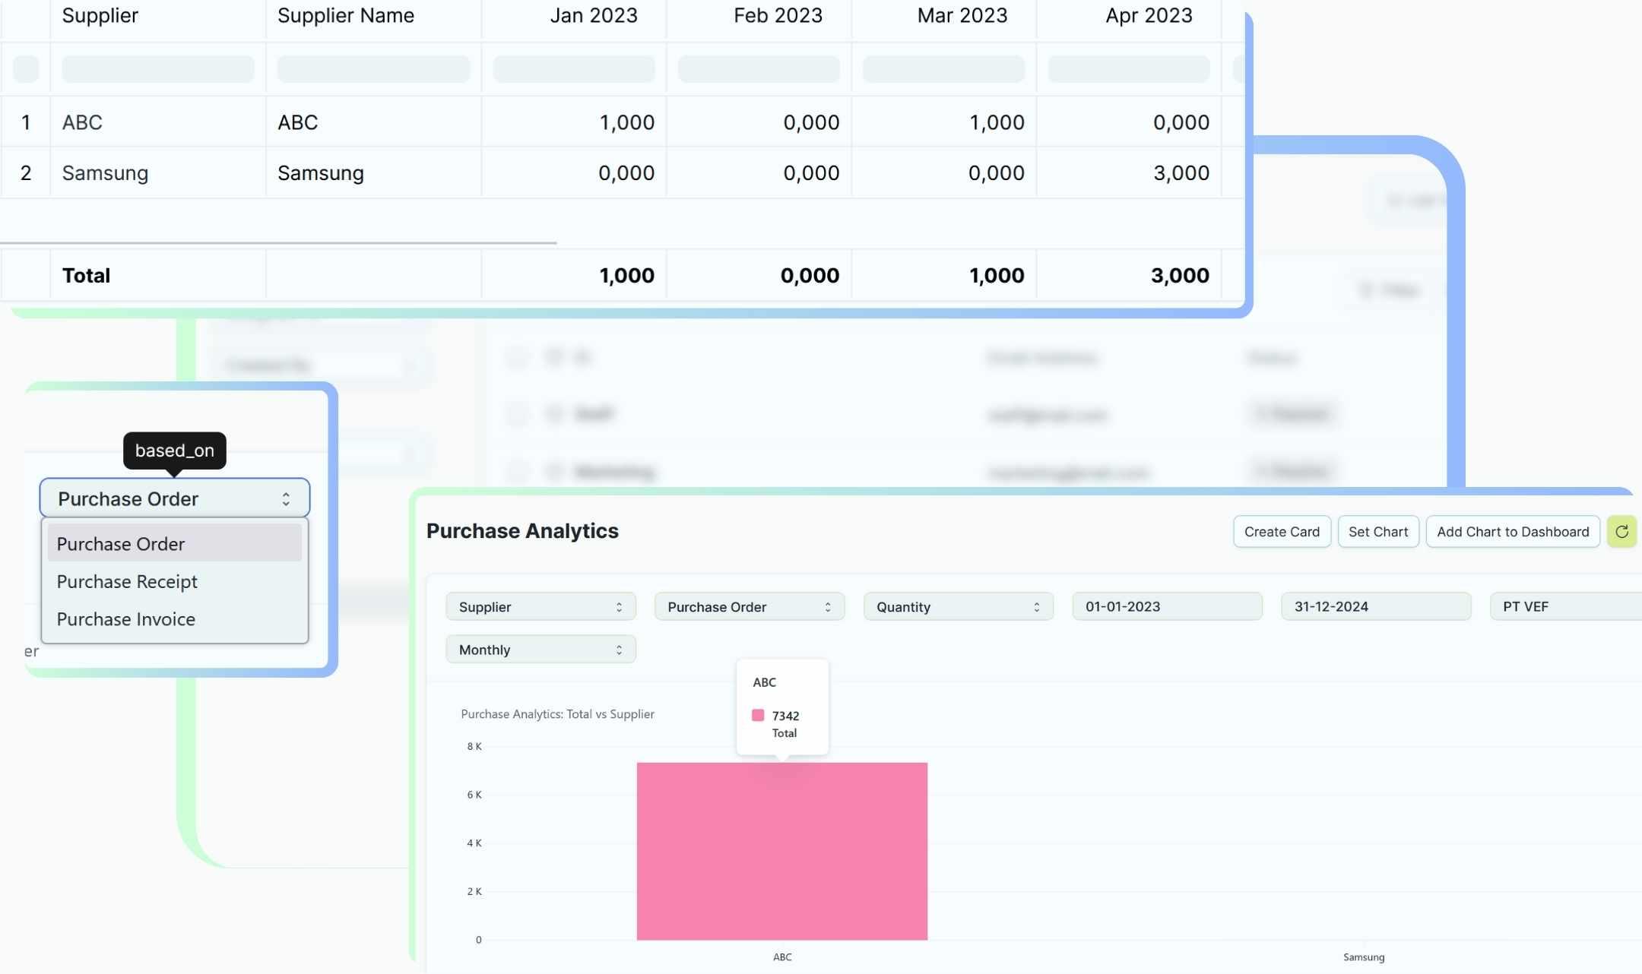Open the Supplier tree type dropdown
The height and width of the screenshot is (974, 1642).
540,606
